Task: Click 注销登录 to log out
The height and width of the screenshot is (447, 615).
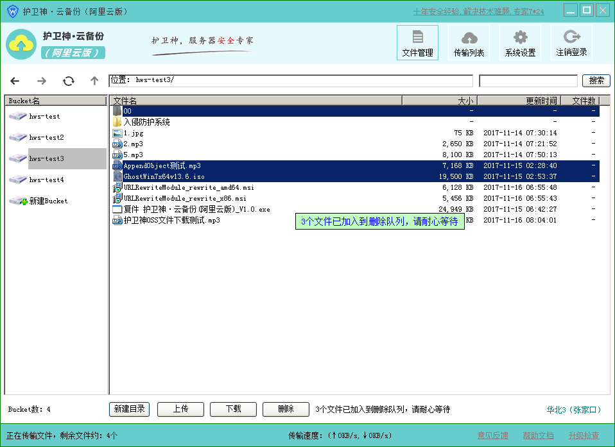Action: (x=571, y=43)
